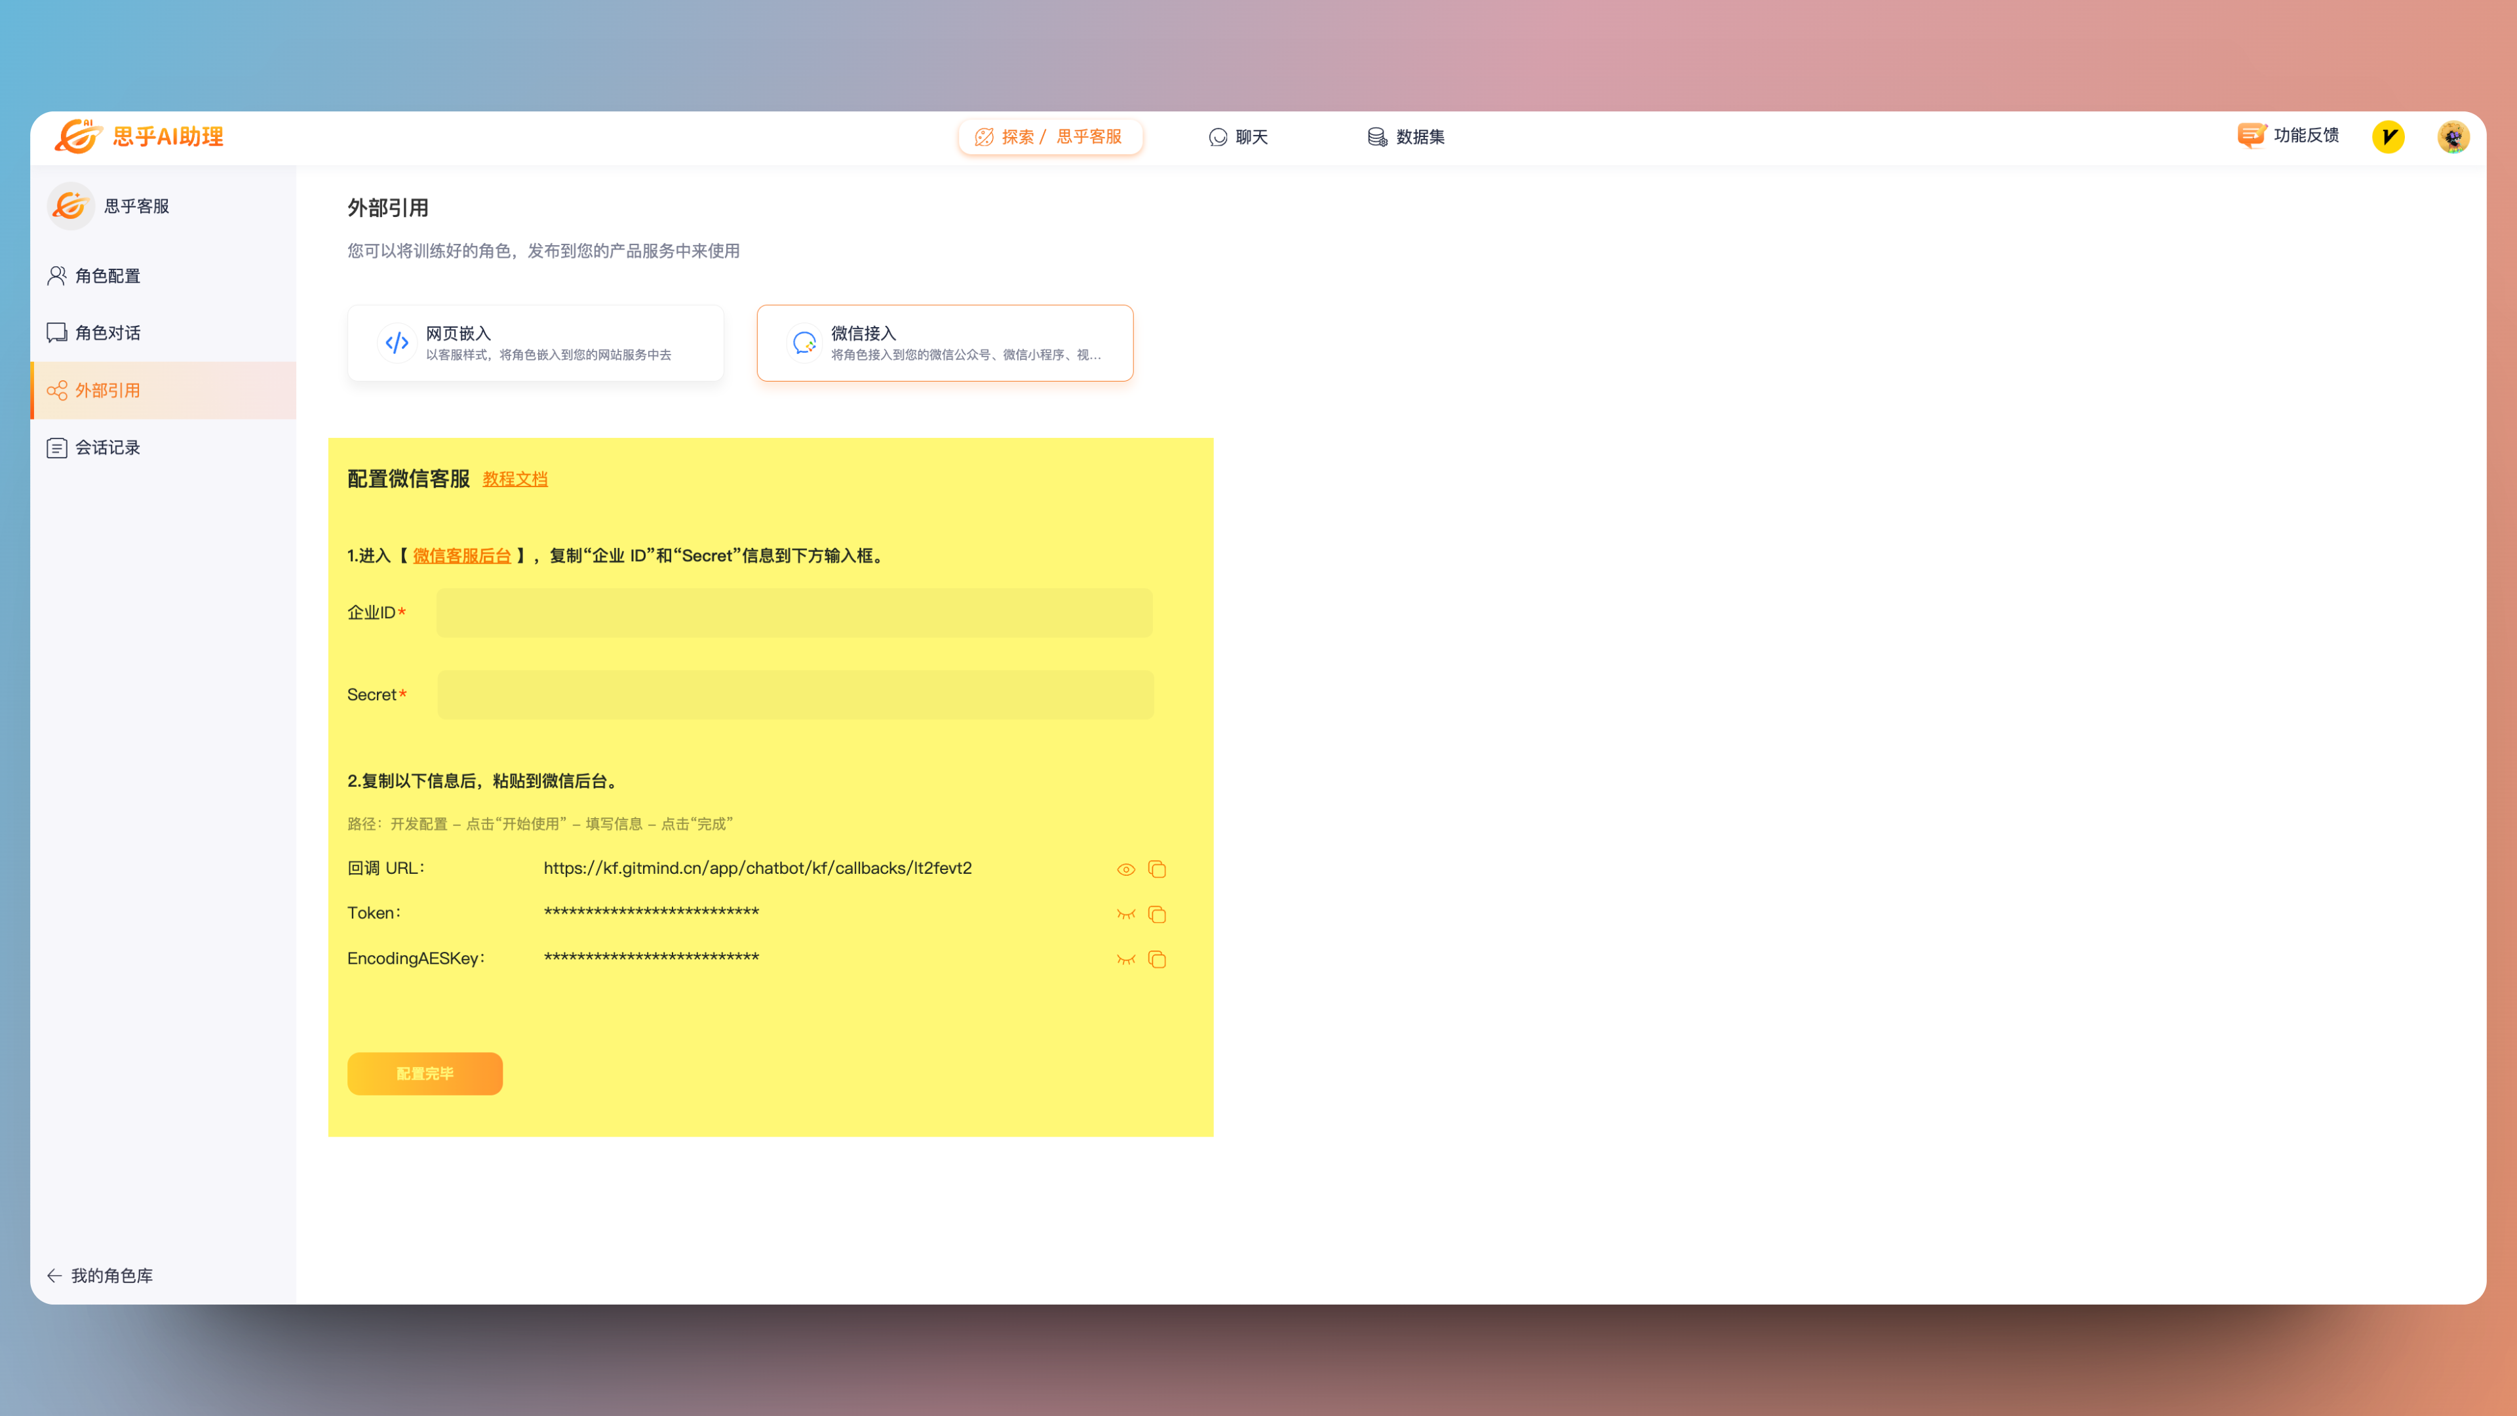Open the 教程文档 link
Screen dimensions: 2517x1416
click(515, 479)
